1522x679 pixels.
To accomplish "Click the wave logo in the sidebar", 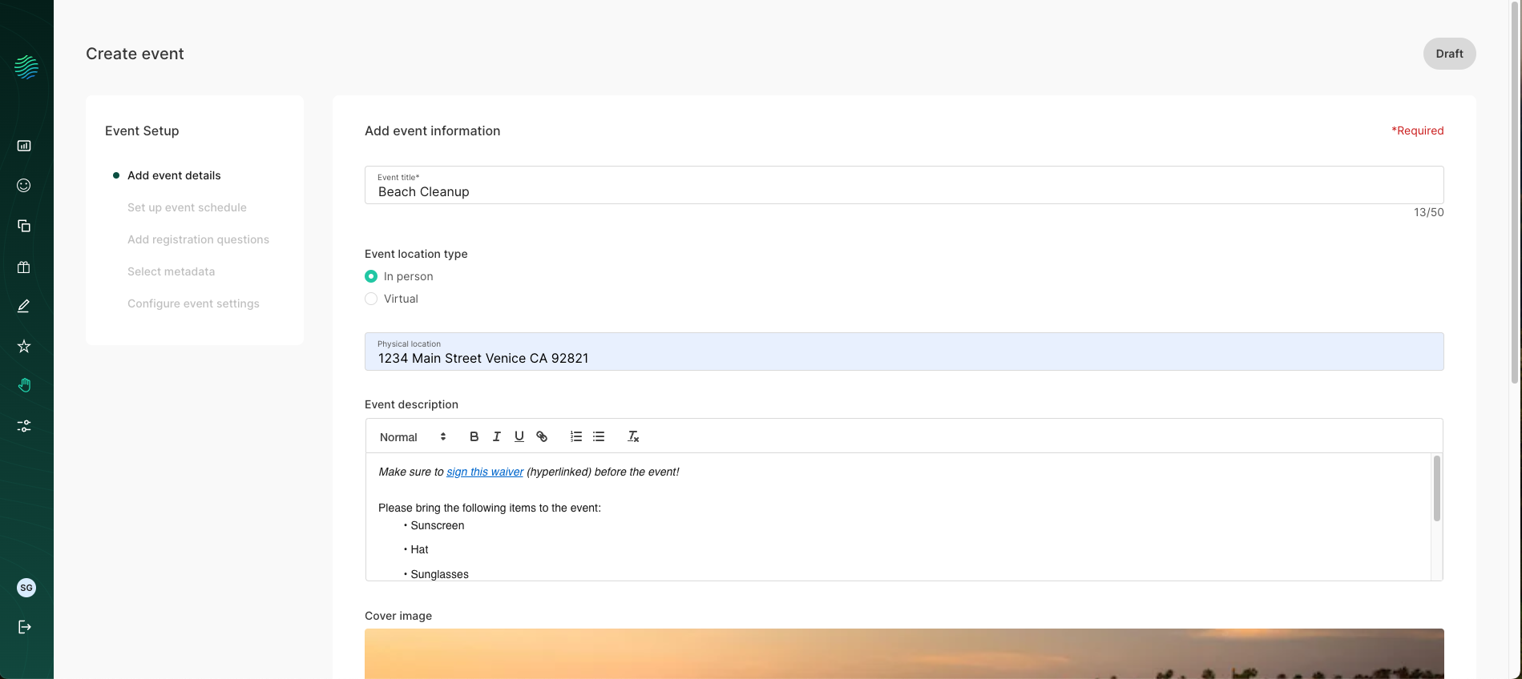I will [26, 67].
